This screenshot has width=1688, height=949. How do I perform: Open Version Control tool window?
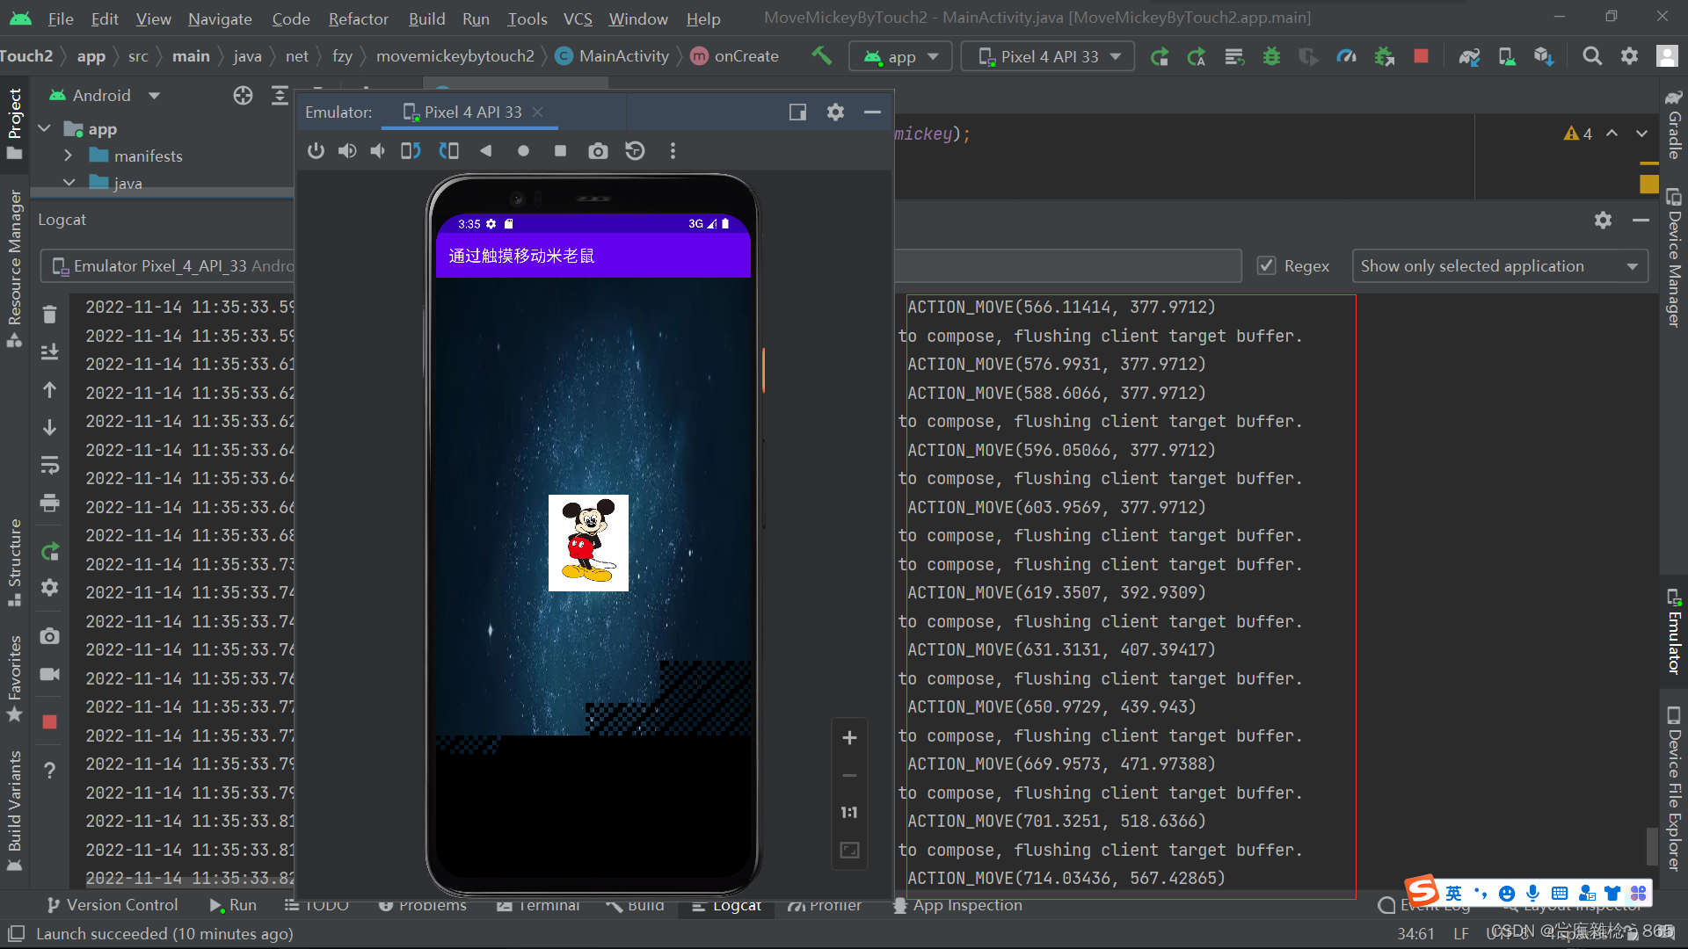(x=112, y=904)
